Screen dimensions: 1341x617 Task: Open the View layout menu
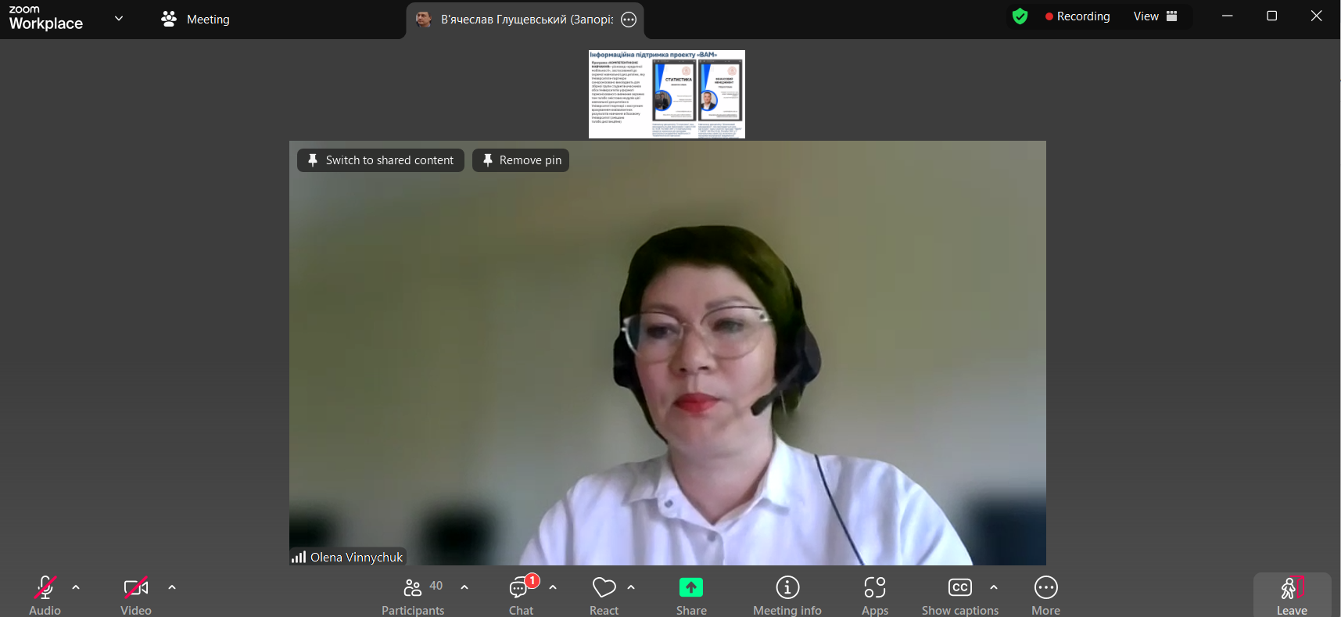tap(1155, 16)
